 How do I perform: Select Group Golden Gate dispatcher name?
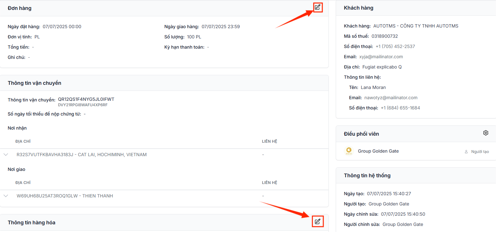(x=378, y=151)
